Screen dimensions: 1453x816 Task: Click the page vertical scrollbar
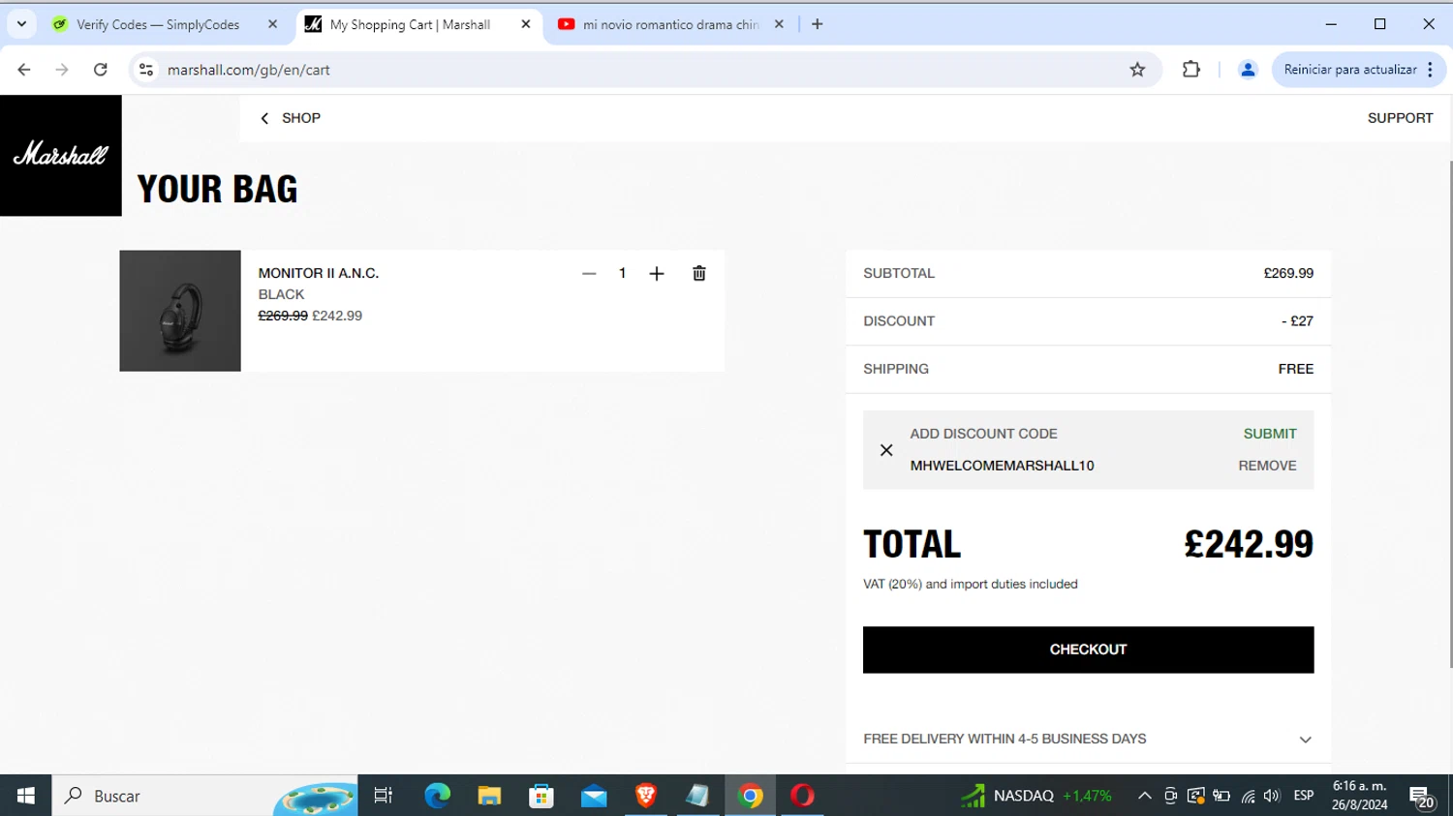[1449, 414]
